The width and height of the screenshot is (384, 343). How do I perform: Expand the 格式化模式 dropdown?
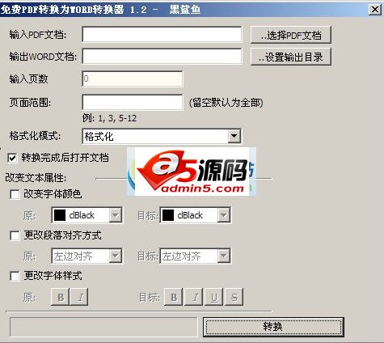(x=234, y=136)
